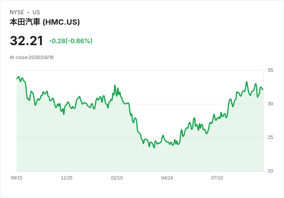Click the chart's lowest trough near 04/24
The image size is (284, 198).
pos(154,148)
